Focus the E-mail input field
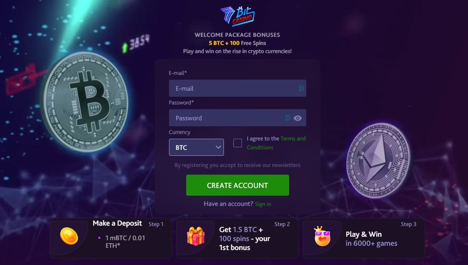Screen dimensions: 468x265 point(238,88)
